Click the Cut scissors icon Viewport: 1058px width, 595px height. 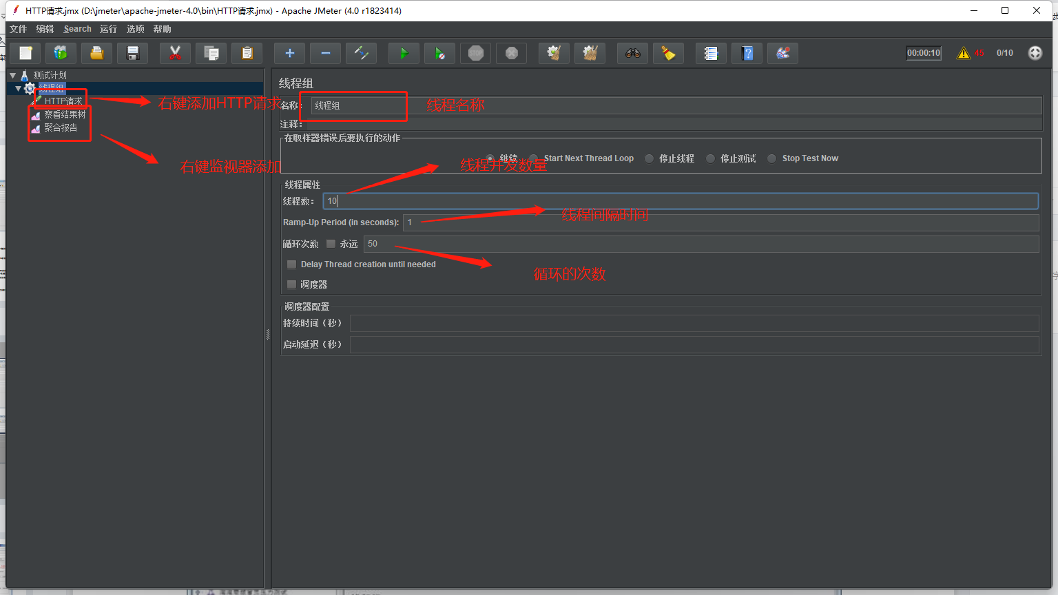pos(176,53)
